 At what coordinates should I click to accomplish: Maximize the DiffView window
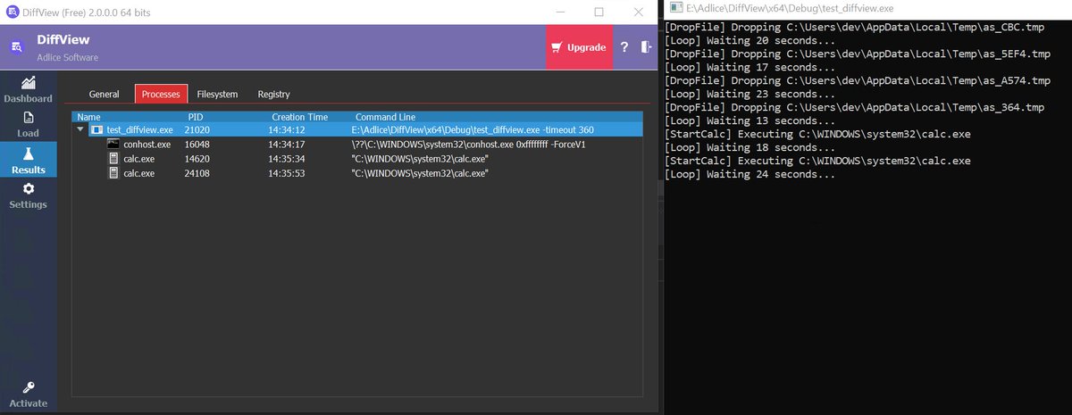tap(599, 12)
